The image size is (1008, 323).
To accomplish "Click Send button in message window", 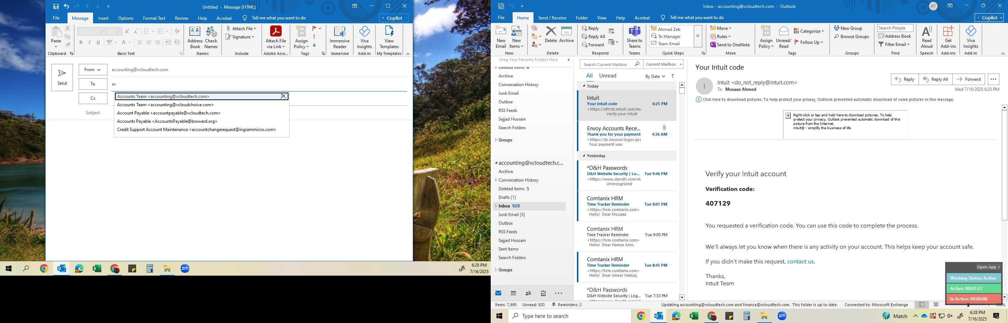I will coord(62,78).
